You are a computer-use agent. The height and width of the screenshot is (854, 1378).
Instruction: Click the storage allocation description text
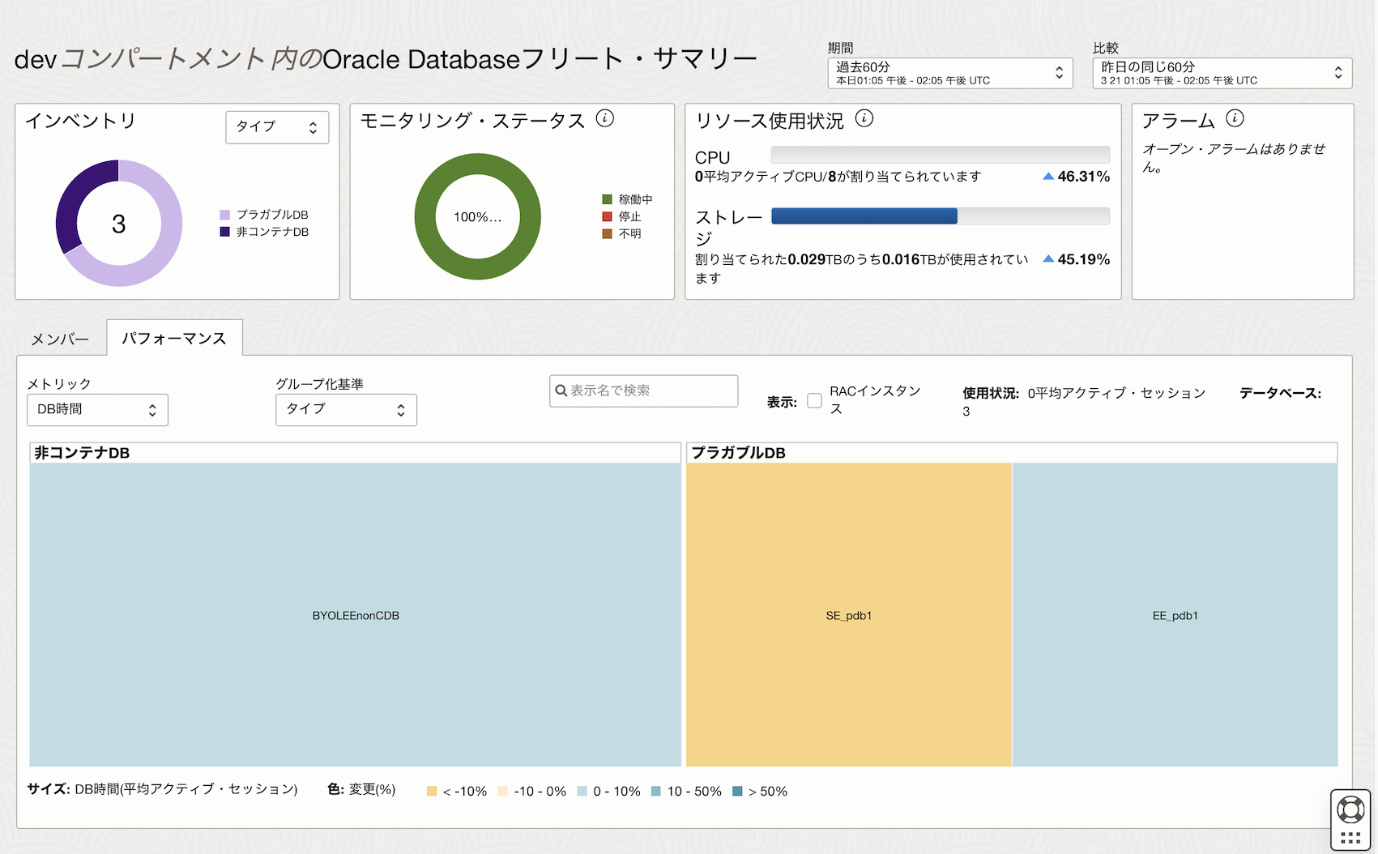click(861, 268)
